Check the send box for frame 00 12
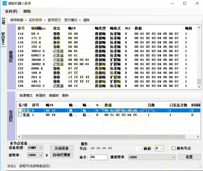Image resolution: width=203 pixels, height=171 pixels. point(20,110)
